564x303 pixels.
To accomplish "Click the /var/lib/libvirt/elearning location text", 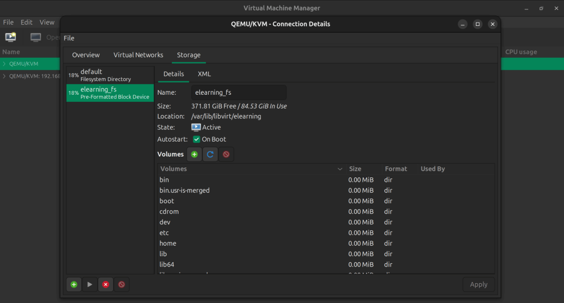I will pos(226,116).
